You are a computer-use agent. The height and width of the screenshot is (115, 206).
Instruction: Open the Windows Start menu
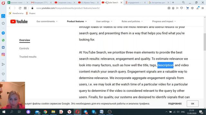pos(4,112)
